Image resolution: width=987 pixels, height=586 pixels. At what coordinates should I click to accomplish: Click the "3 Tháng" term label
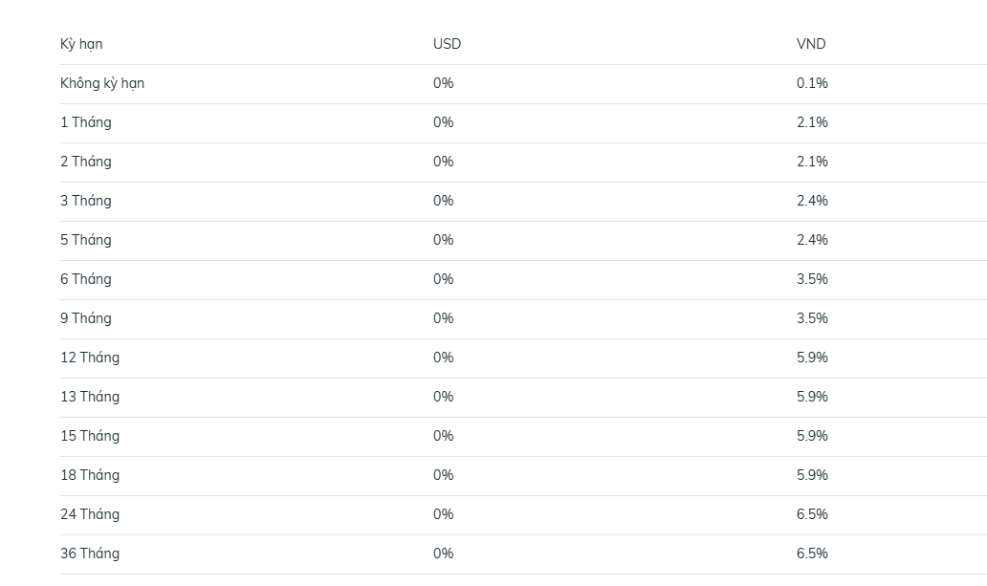pyautogui.click(x=86, y=202)
